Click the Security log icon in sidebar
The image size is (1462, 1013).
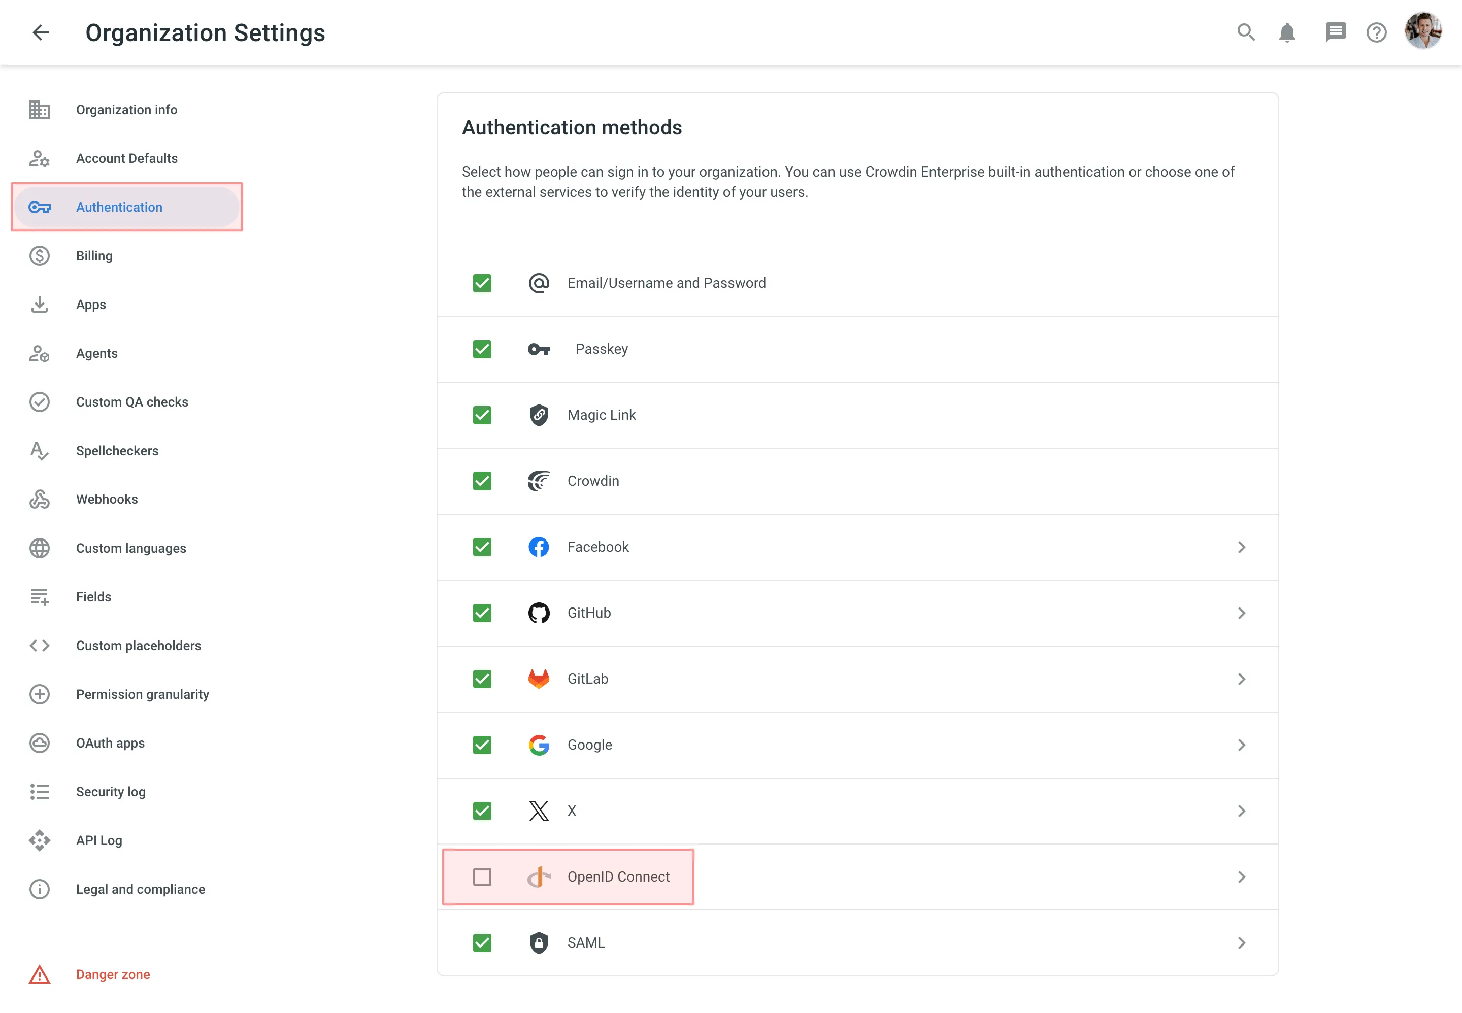point(40,792)
